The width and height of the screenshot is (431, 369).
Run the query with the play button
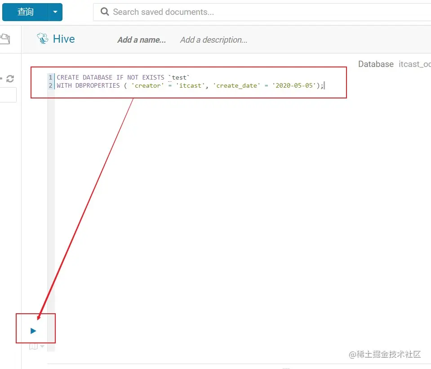[33, 331]
